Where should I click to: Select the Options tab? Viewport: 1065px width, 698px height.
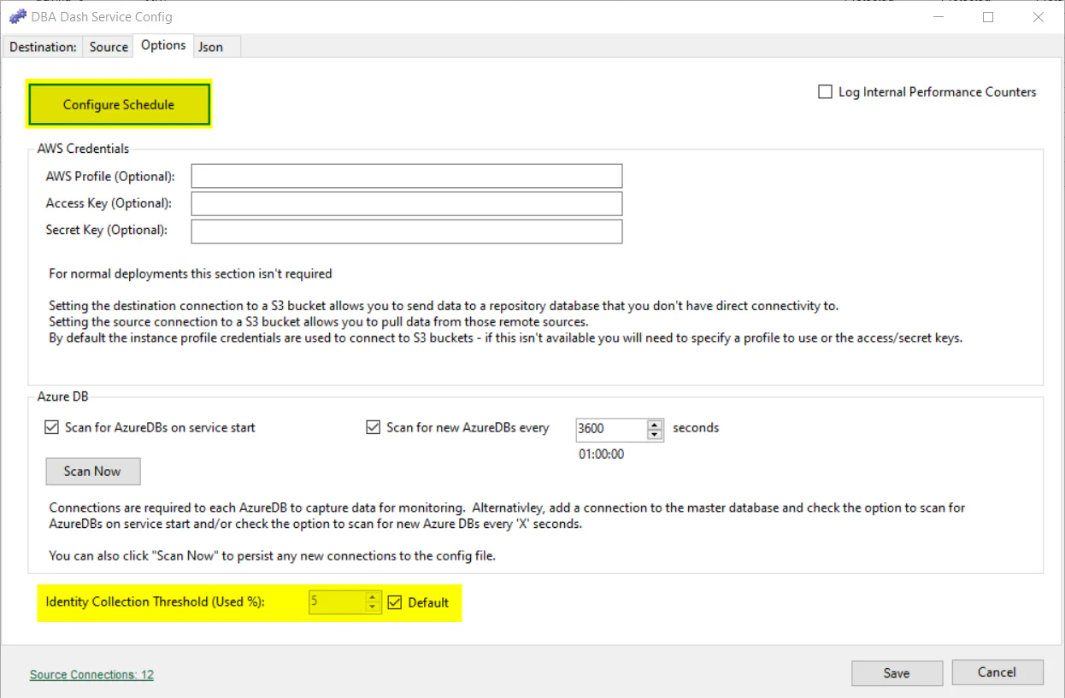(x=163, y=45)
